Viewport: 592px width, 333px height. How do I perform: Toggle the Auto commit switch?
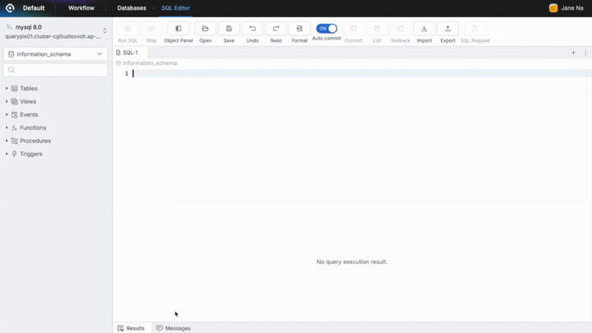tap(326, 28)
